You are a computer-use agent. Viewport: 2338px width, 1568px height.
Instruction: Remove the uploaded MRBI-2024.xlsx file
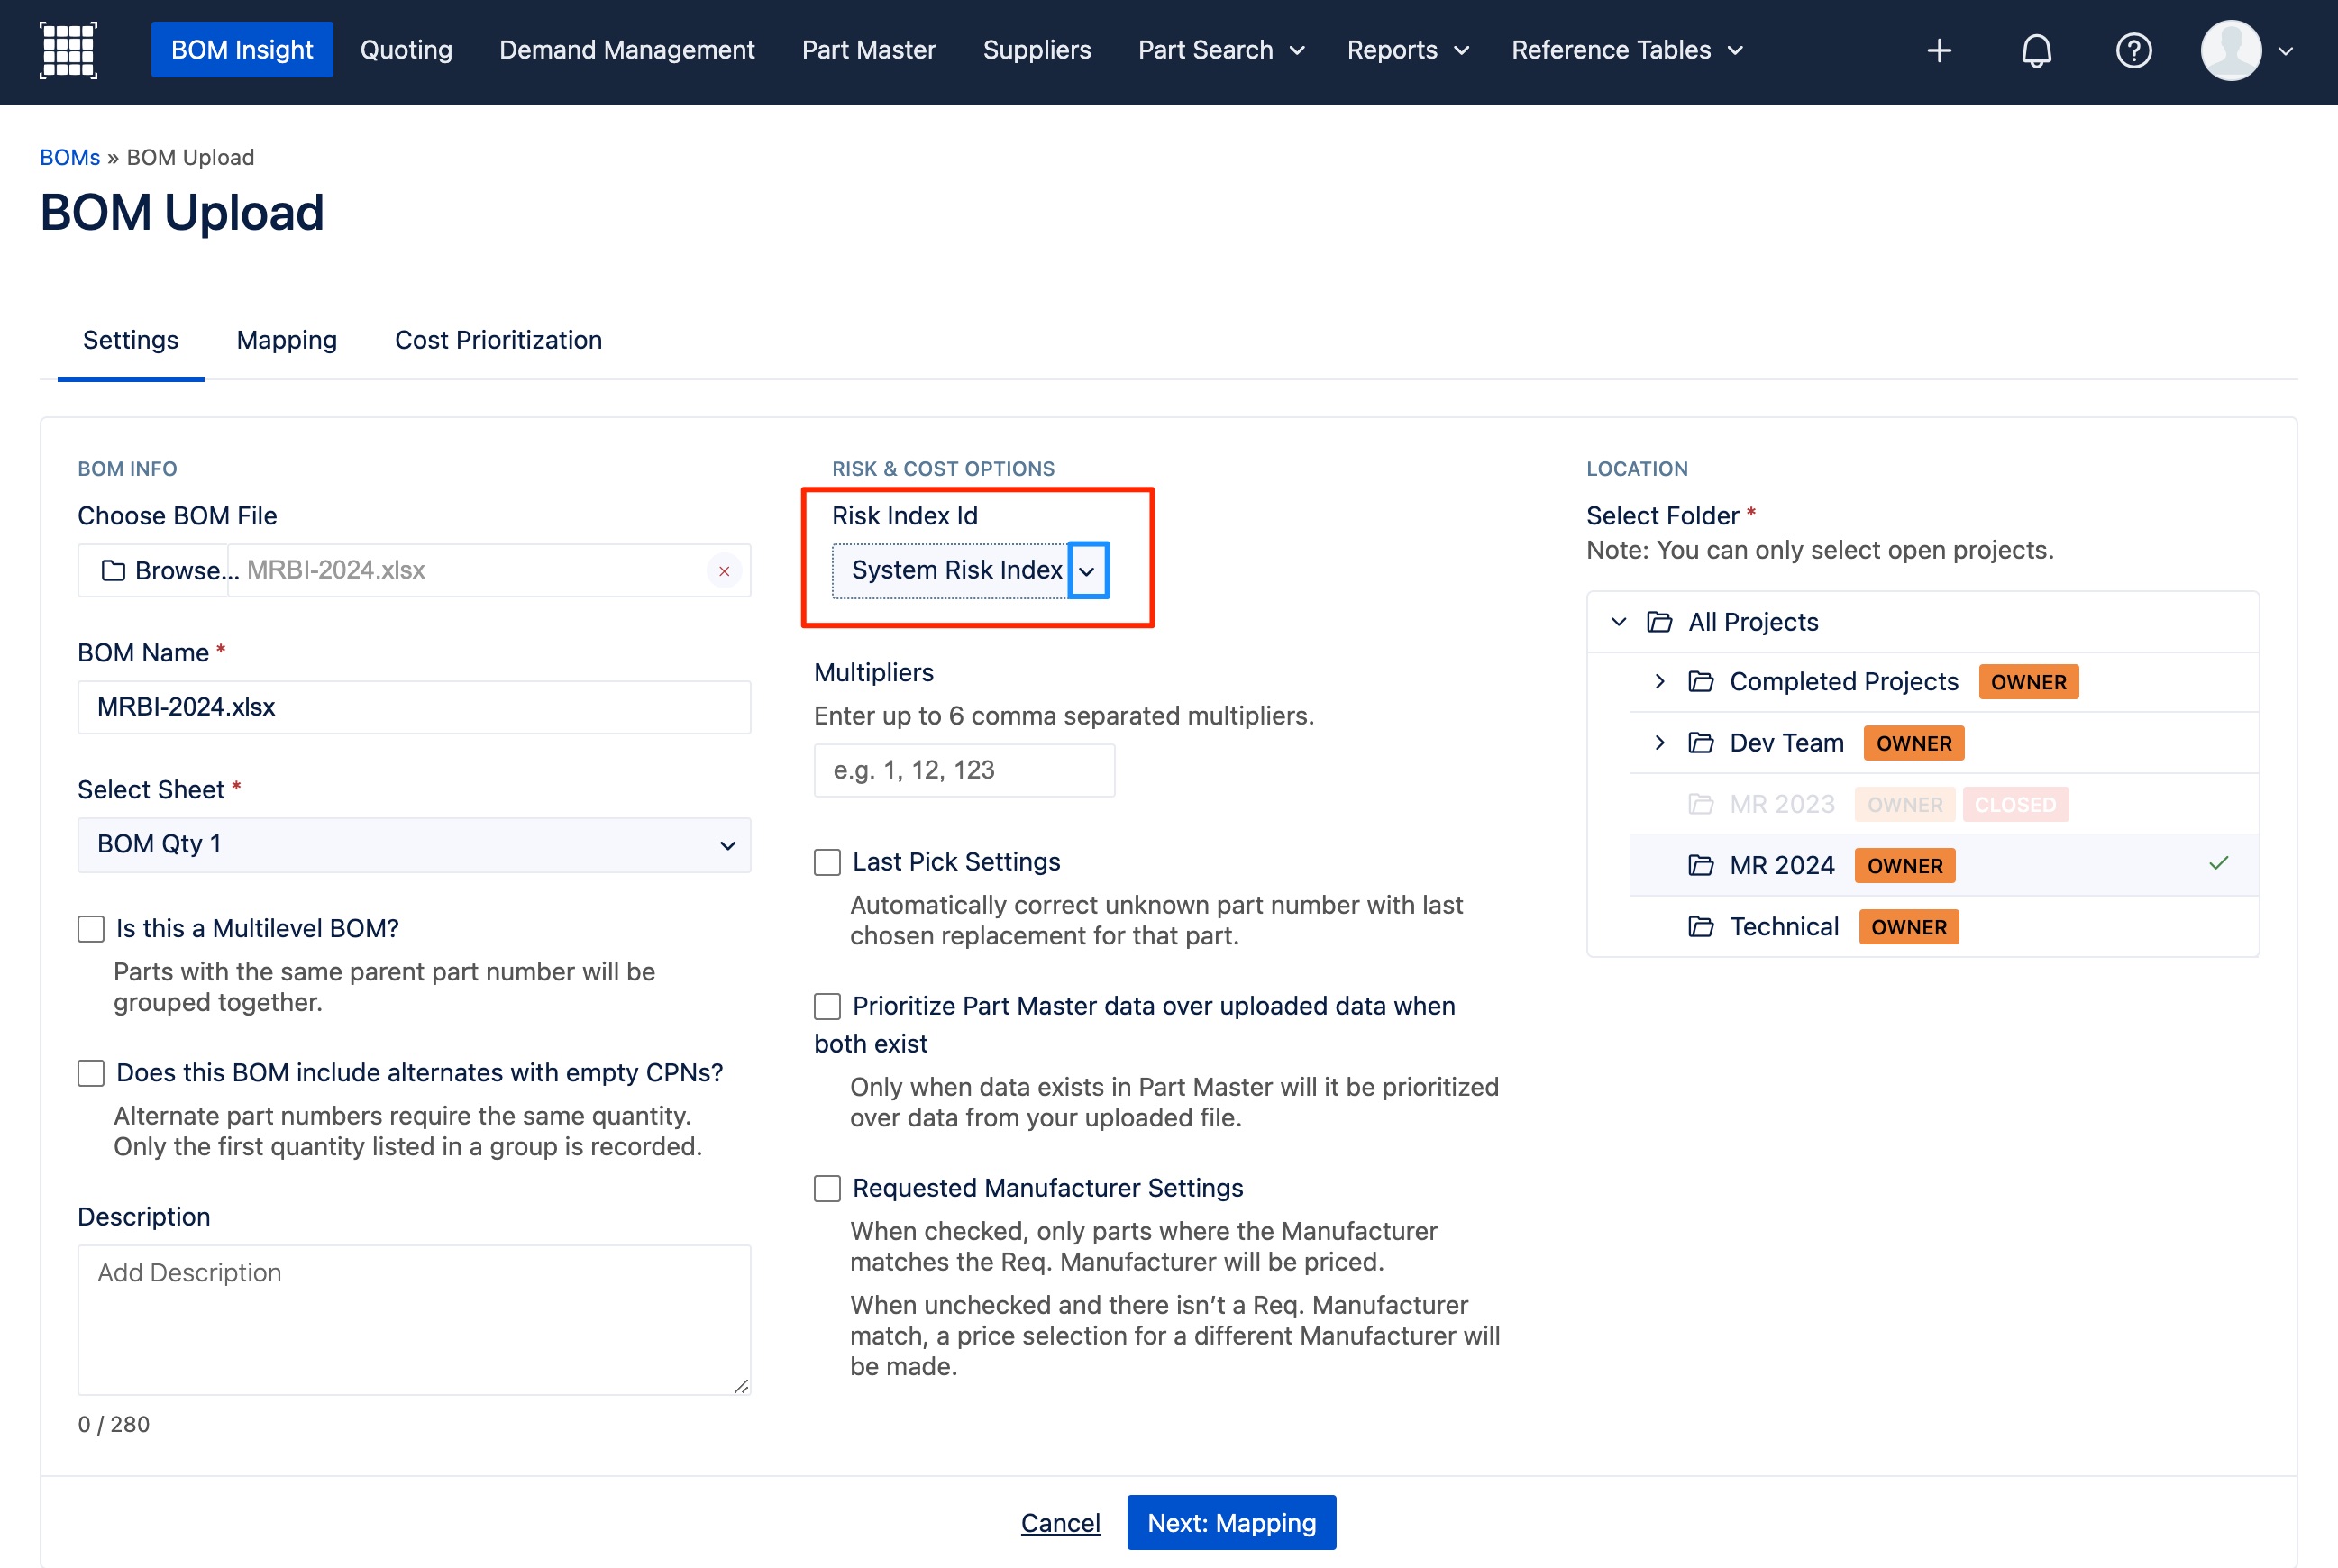[x=724, y=571]
